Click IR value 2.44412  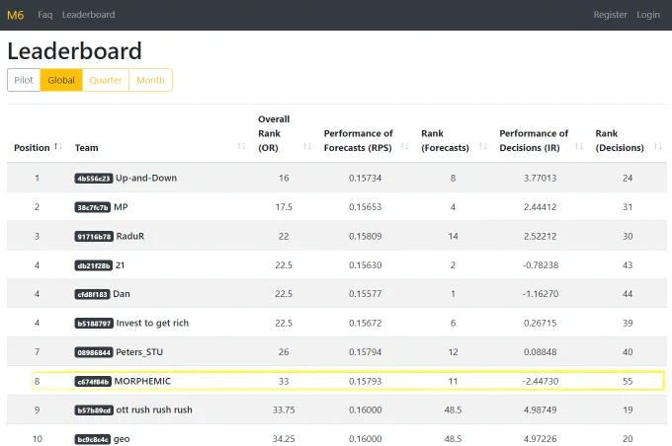click(x=540, y=207)
